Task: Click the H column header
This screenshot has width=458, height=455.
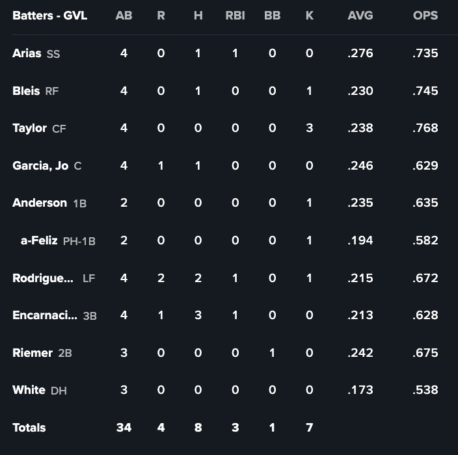Action: click(x=198, y=16)
